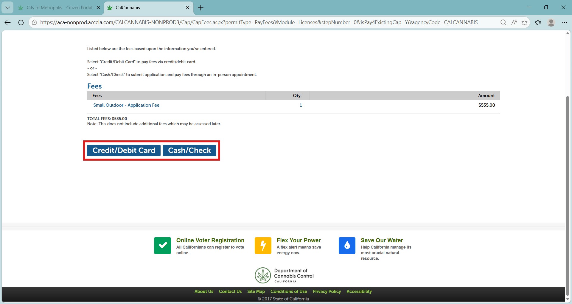Click scrollbar down arrow
The image size is (572, 304).
coord(568,299)
